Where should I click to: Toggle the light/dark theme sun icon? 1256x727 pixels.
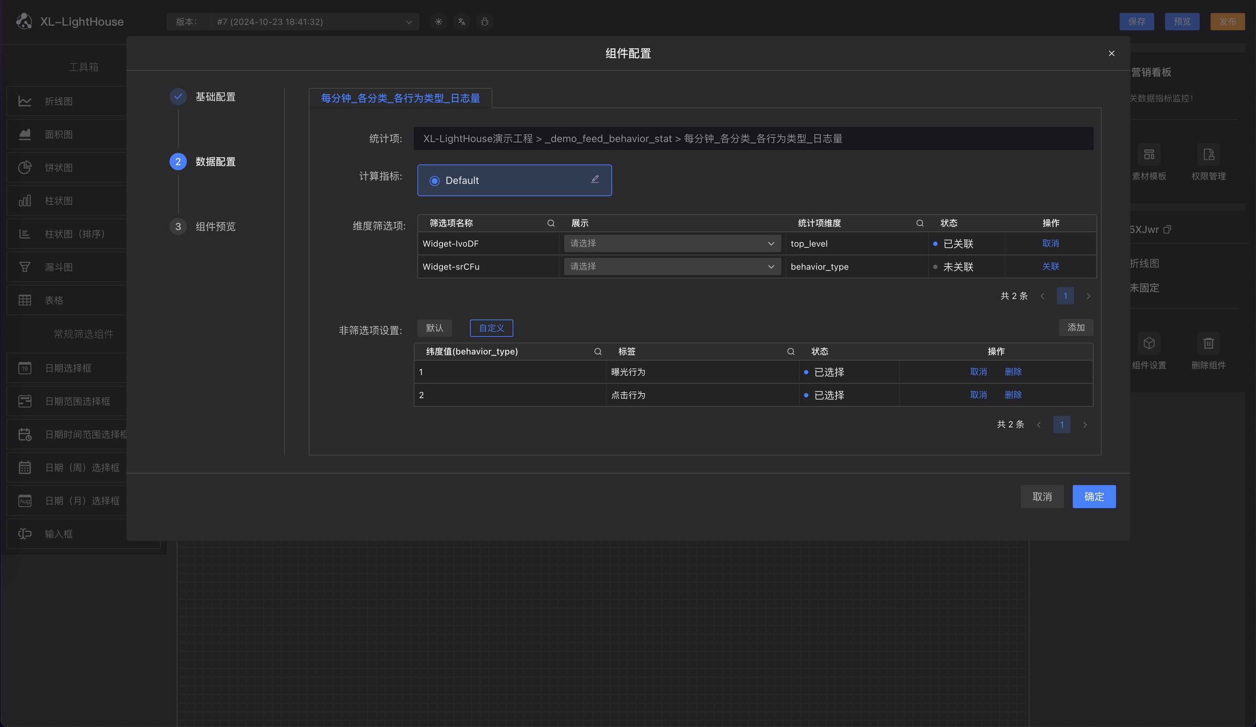(438, 21)
